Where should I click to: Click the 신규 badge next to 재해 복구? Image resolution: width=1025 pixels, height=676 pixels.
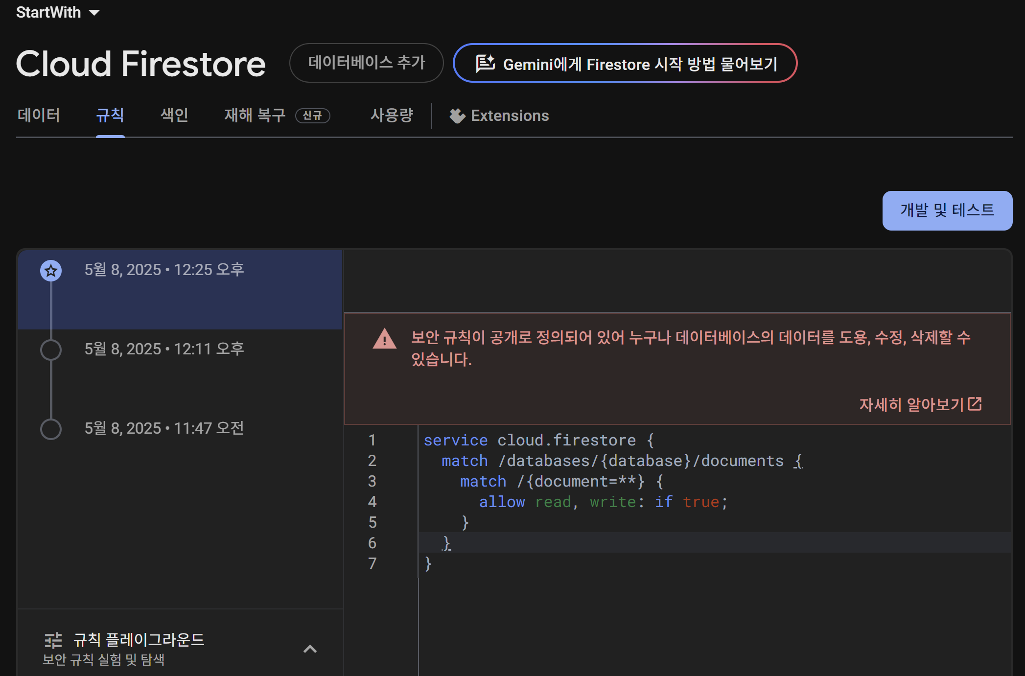[x=312, y=116]
